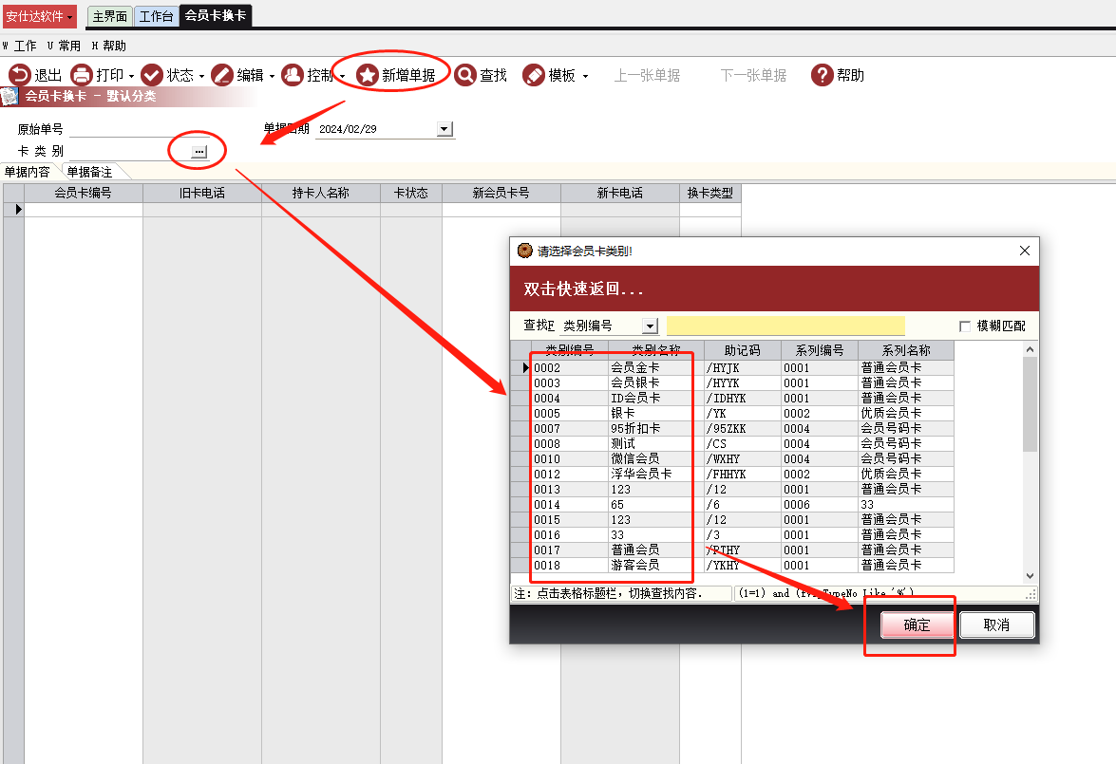The height and width of the screenshot is (764, 1116).
Task: Click the 系列编号 column header
Action: tap(820, 350)
